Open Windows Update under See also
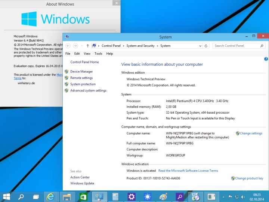The height and width of the screenshot is (202, 269). coord(82,183)
